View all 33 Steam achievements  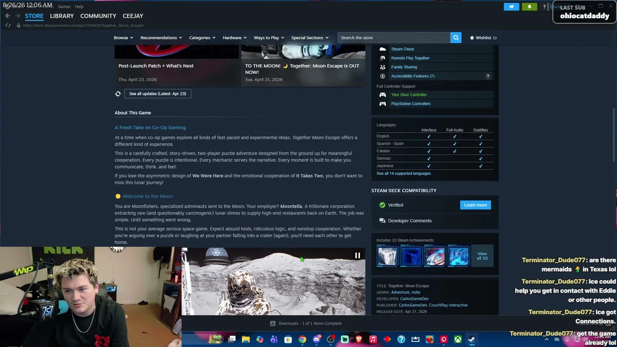tap(482, 256)
